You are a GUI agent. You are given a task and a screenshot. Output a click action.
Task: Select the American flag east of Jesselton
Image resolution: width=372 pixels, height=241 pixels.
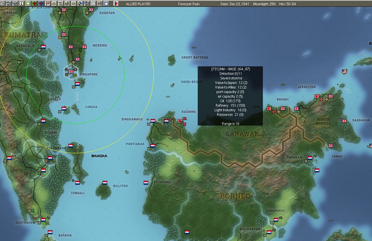(344, 71)
